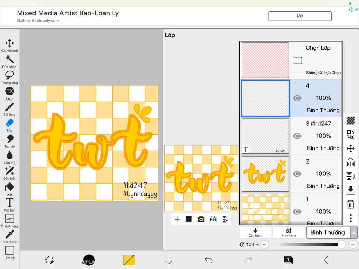Flip layer vertically under preview
This screenshot has width=359, height=269.
225,219
